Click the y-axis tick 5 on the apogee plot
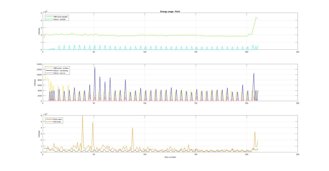The image size is (329, 171). [41, 13]
